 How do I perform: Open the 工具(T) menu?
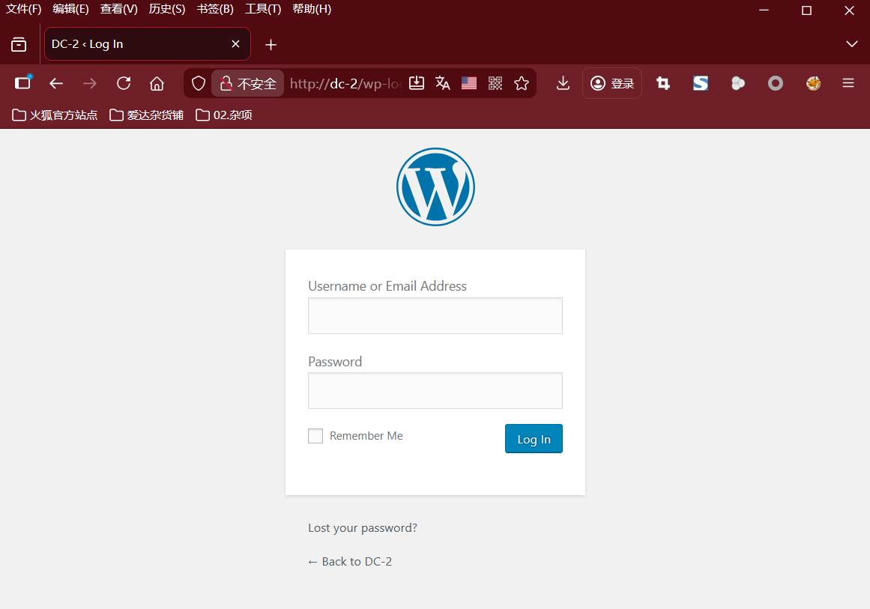point(263,9)
